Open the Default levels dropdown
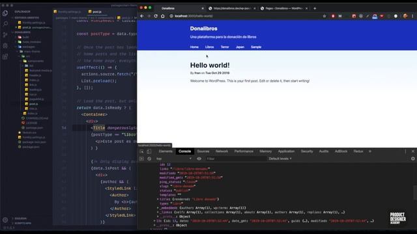 point(280,159)
